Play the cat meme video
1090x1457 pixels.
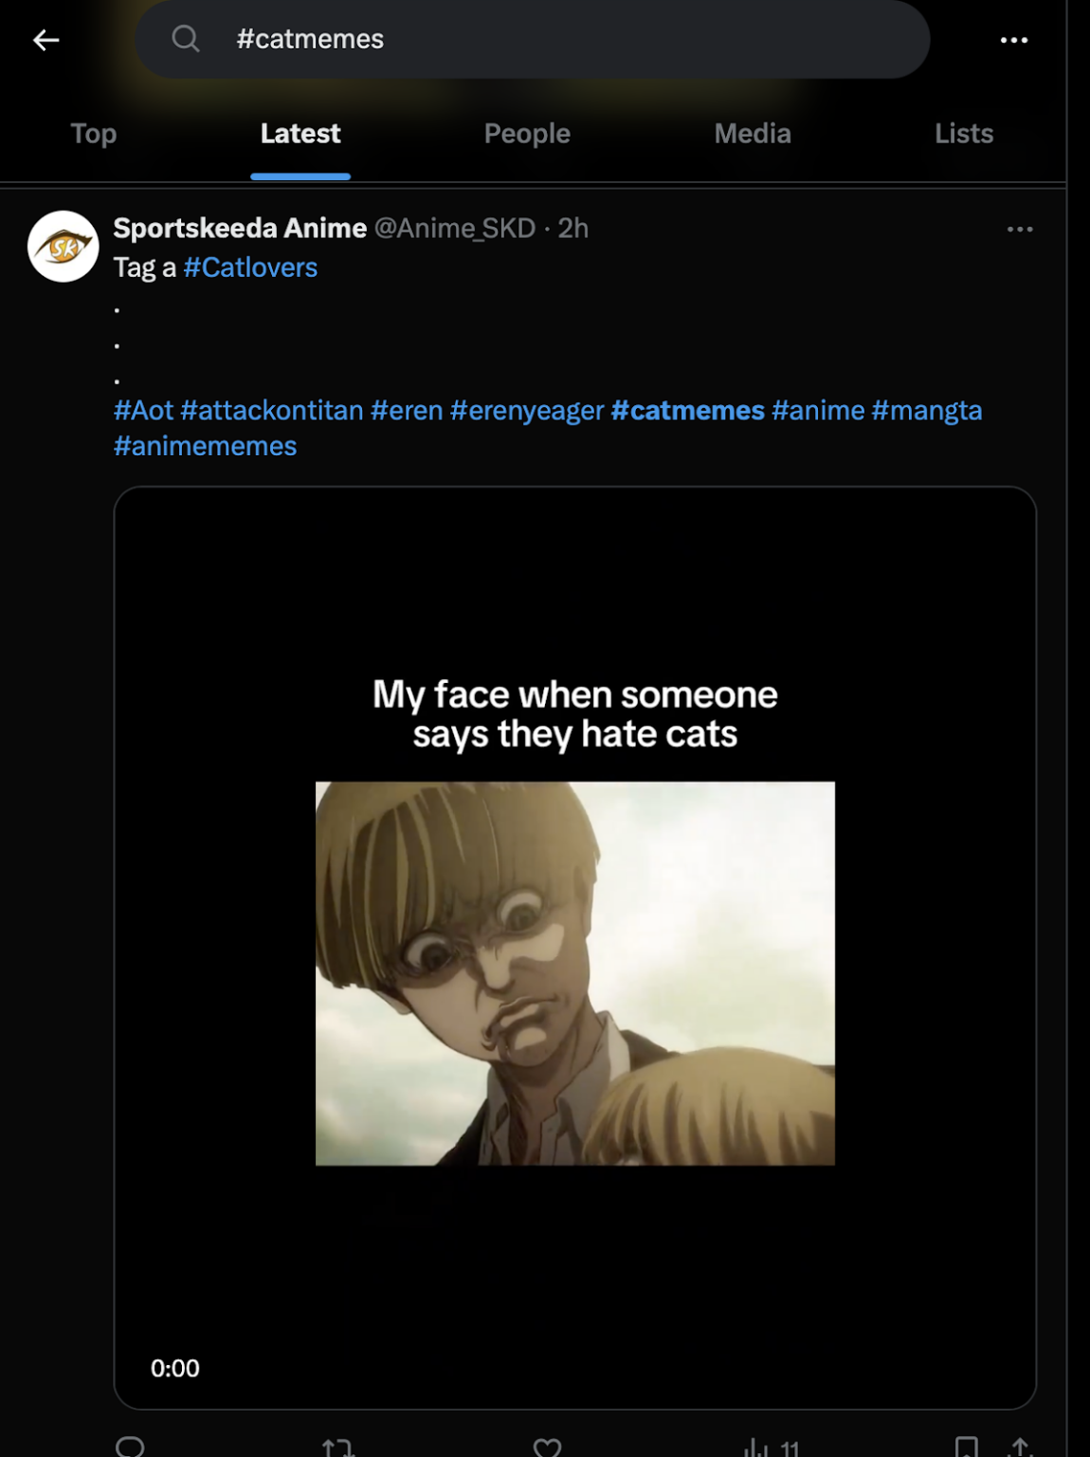[x=574, y=949]
